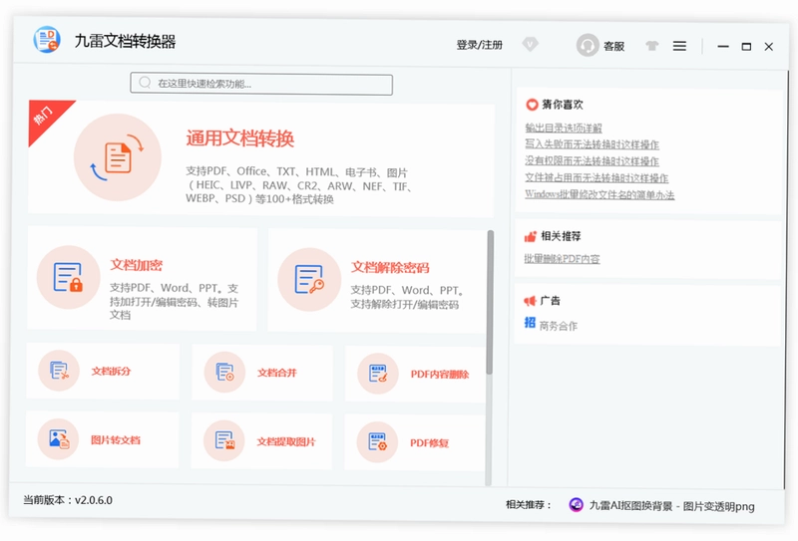Viewport: 798px width, 541px height.
Task: Click the 文档提取图片 icon
Action: click(223, 440)
